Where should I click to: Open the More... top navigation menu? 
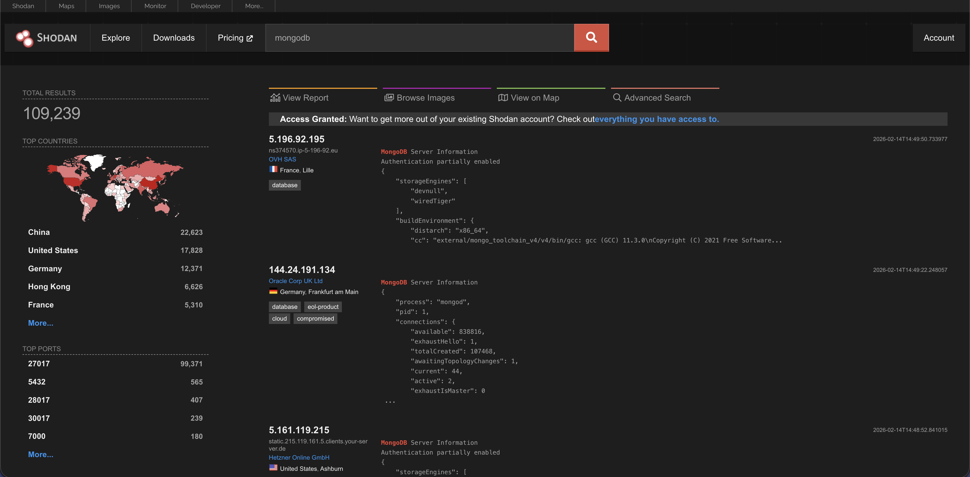coord(254,6)
